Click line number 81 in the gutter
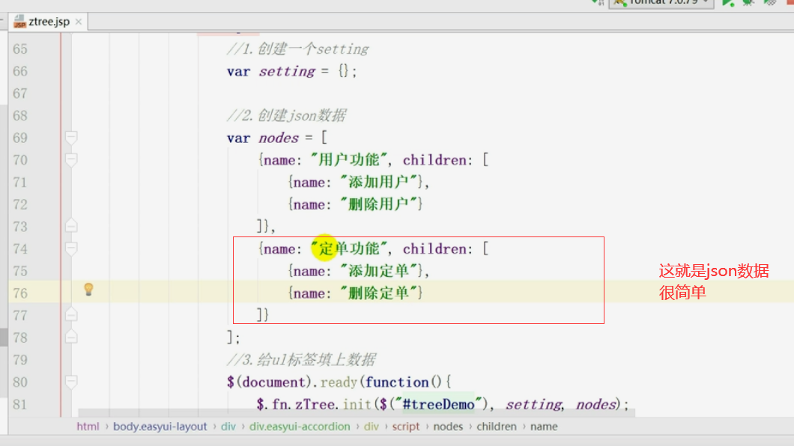Viewport: 794px width, 446px height. click(20, 405)
